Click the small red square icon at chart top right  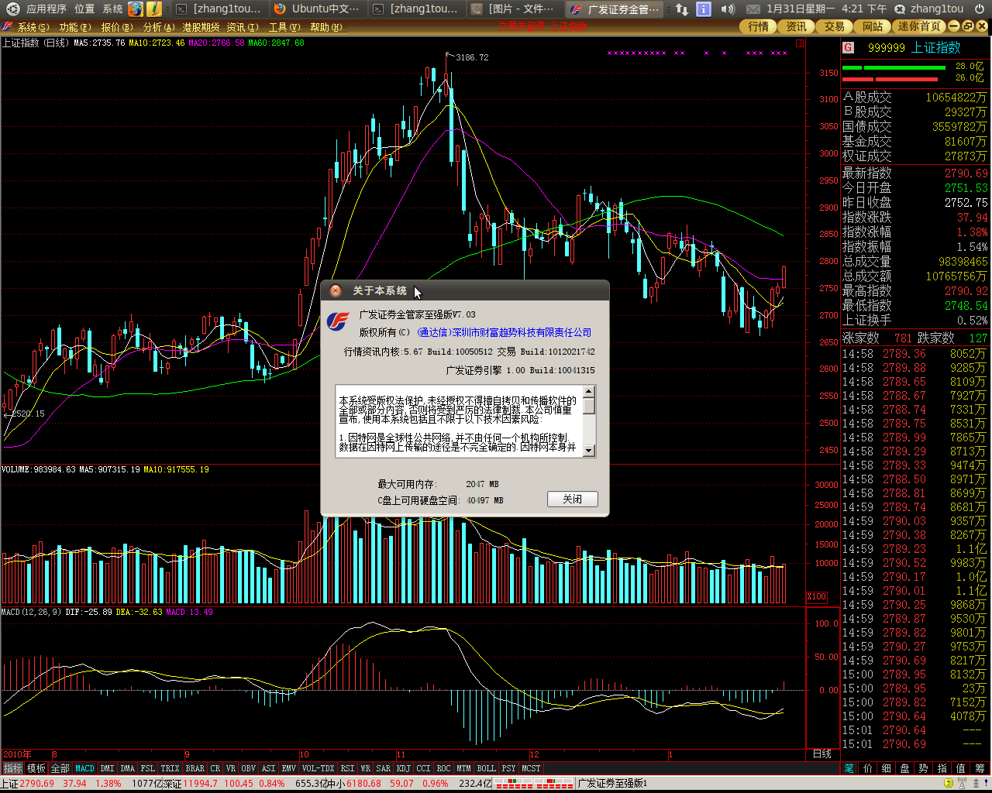coord(800,43)
